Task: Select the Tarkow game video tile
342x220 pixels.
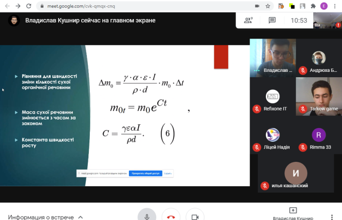Action: coord(319,96)
